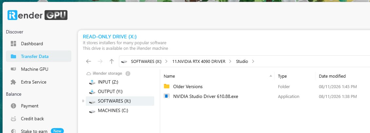Screen dimensions: 370x133
Task: Click the MACHINES (C:) drive icon
Action: 92,111
